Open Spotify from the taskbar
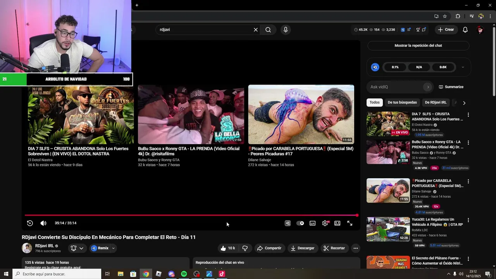The height and width of the screenshot is (279, 496). click(x=184, y=274)
